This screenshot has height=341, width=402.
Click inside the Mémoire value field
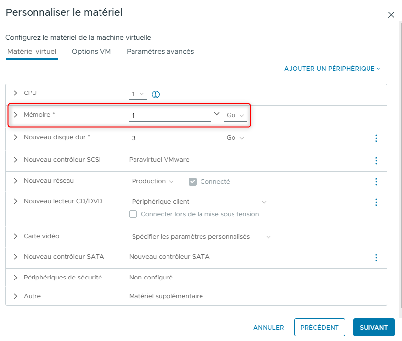tap(167, 115)
